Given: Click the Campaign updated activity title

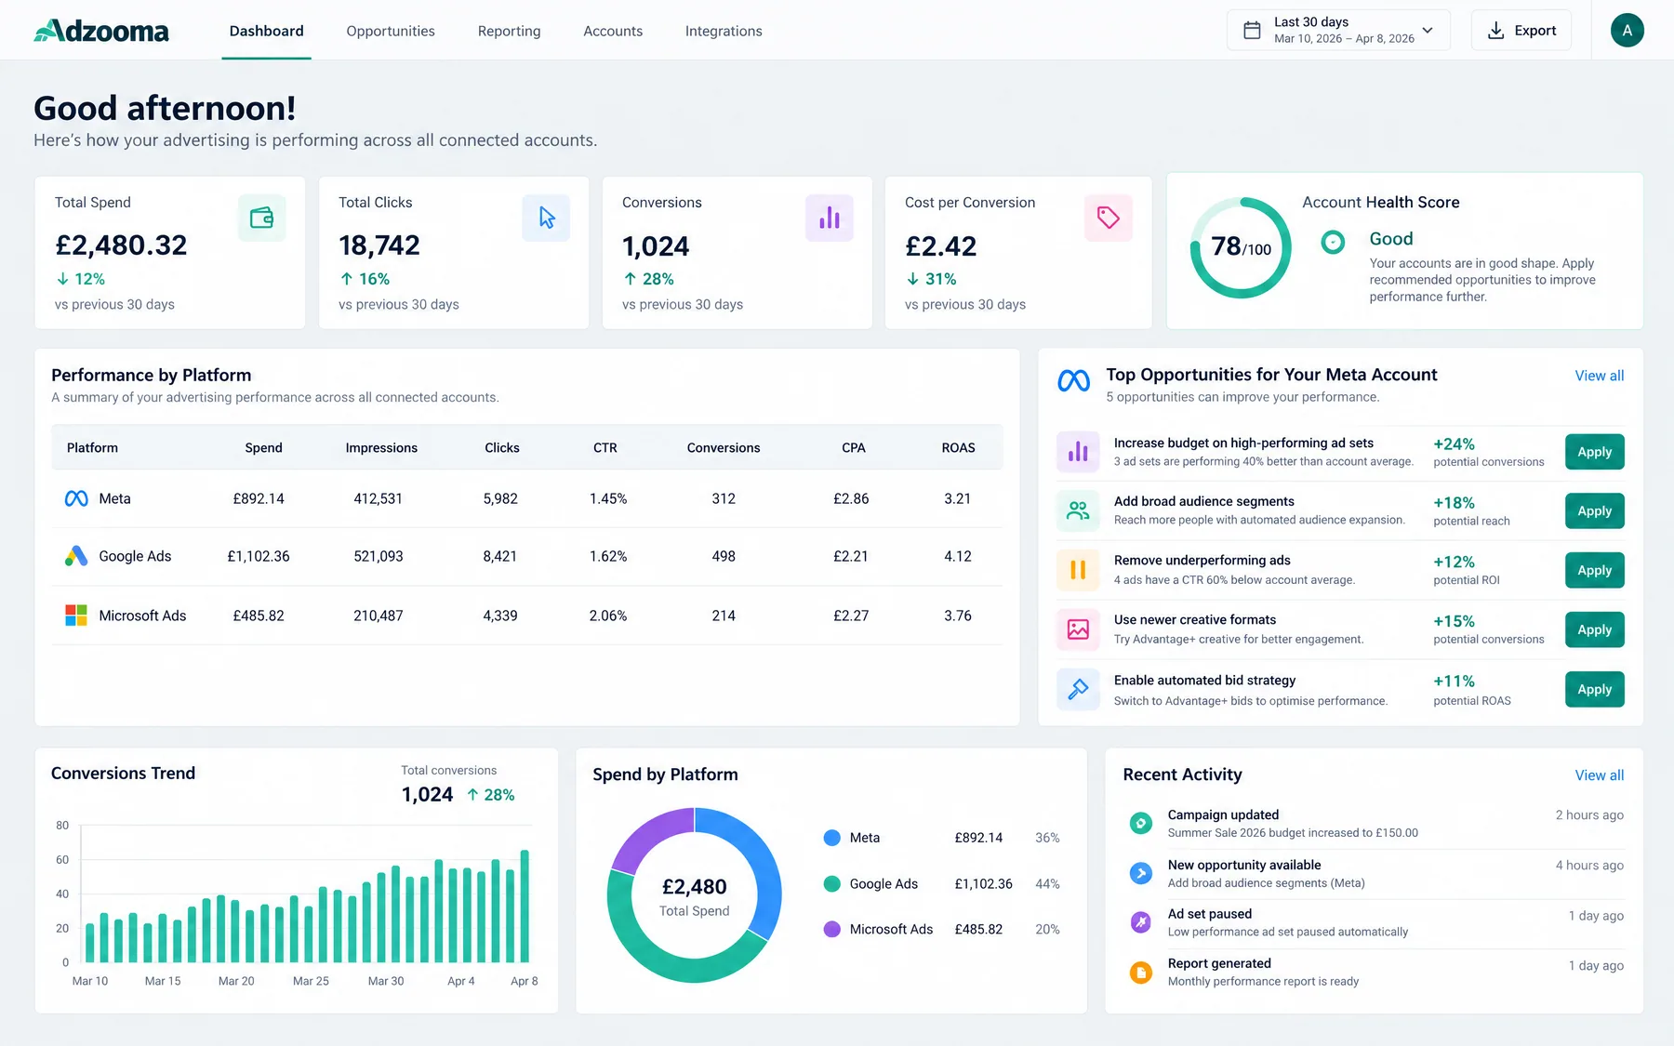Looking at the screenshot, I should tap(1223, 814).
